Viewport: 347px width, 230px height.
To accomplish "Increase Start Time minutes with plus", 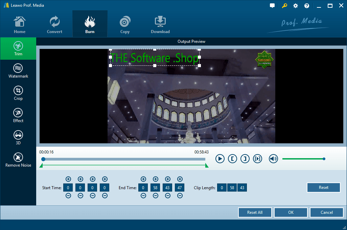I will point(80,179).
